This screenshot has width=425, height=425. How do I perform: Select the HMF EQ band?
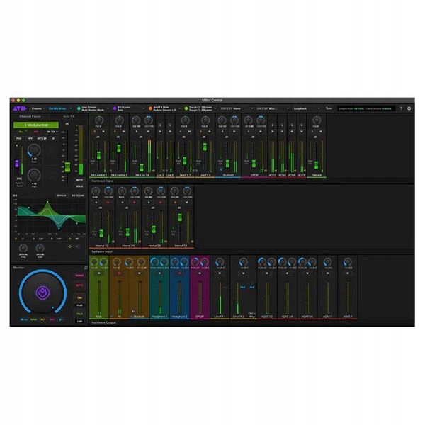59,239
